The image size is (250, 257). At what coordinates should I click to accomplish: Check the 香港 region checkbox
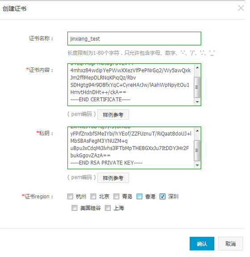(139, 196)
